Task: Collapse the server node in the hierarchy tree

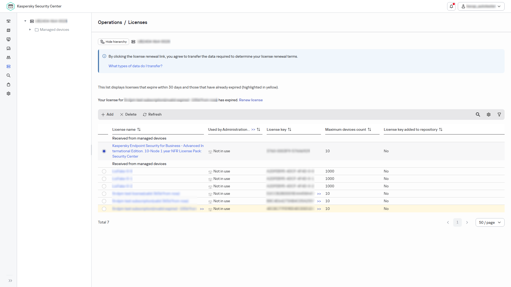Action: click(x=25, y=21)
